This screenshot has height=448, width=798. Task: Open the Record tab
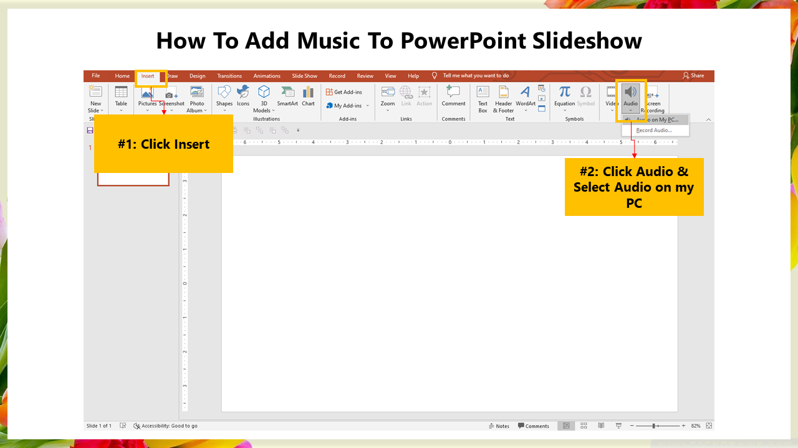(x=337, y=76)
